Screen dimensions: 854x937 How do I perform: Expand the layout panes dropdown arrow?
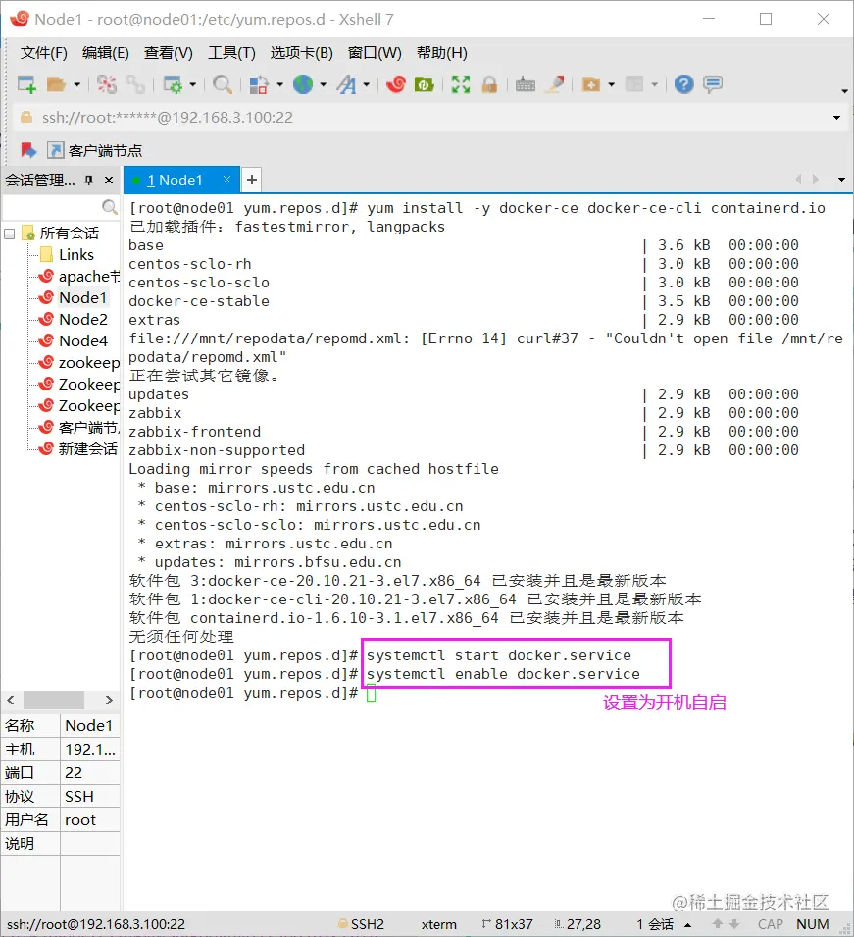click(x=654, y=84)
